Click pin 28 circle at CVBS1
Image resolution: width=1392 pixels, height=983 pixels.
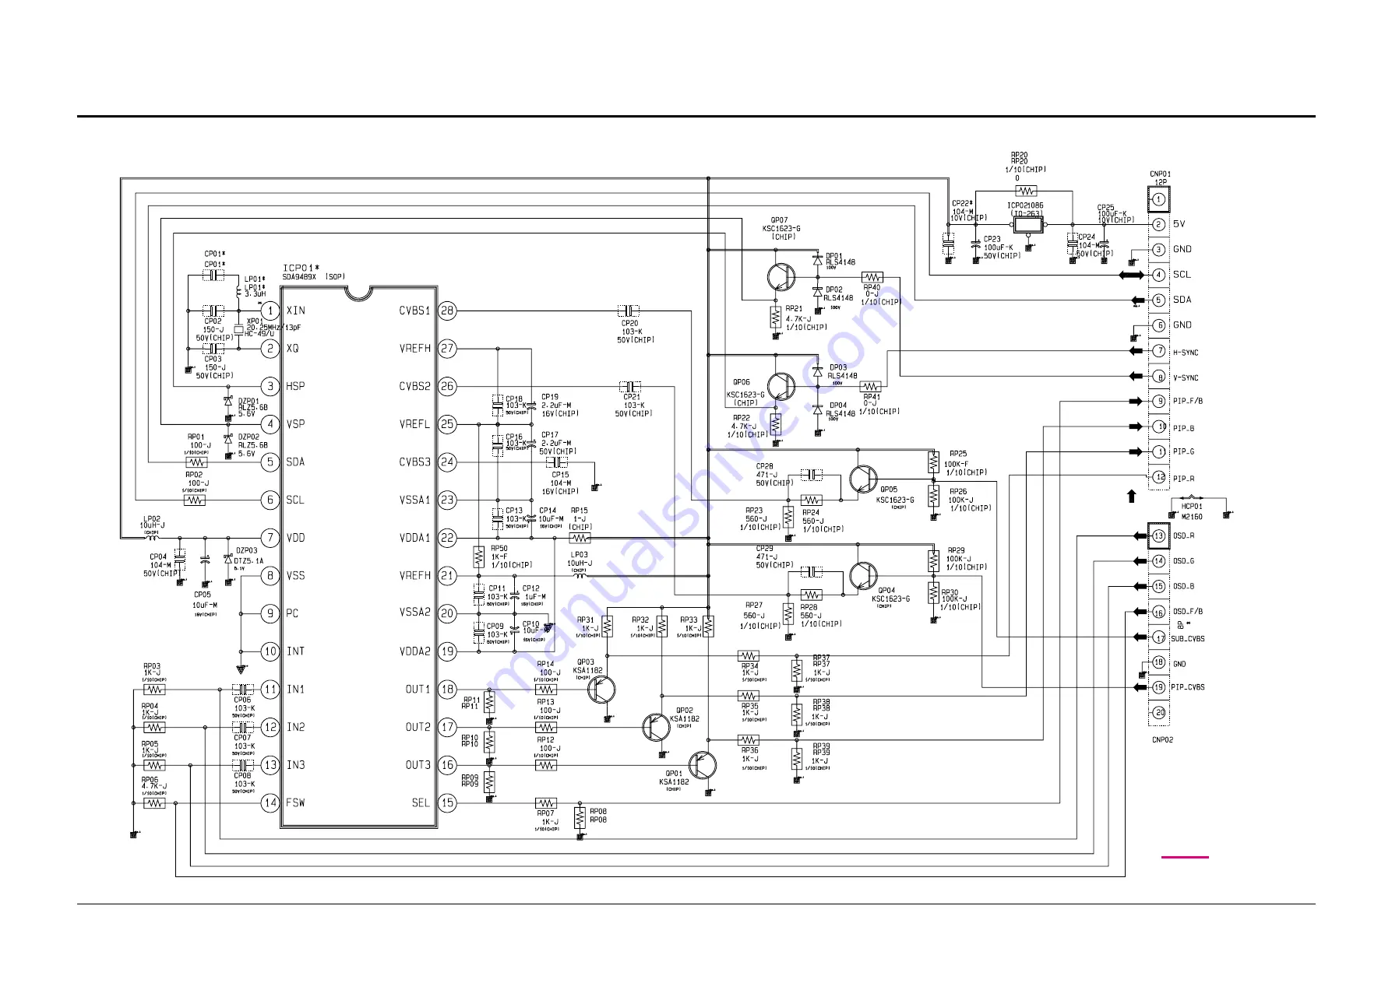[x=447, y=311]
